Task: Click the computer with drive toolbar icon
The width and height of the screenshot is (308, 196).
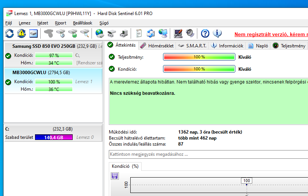Action: click(124, 33)
